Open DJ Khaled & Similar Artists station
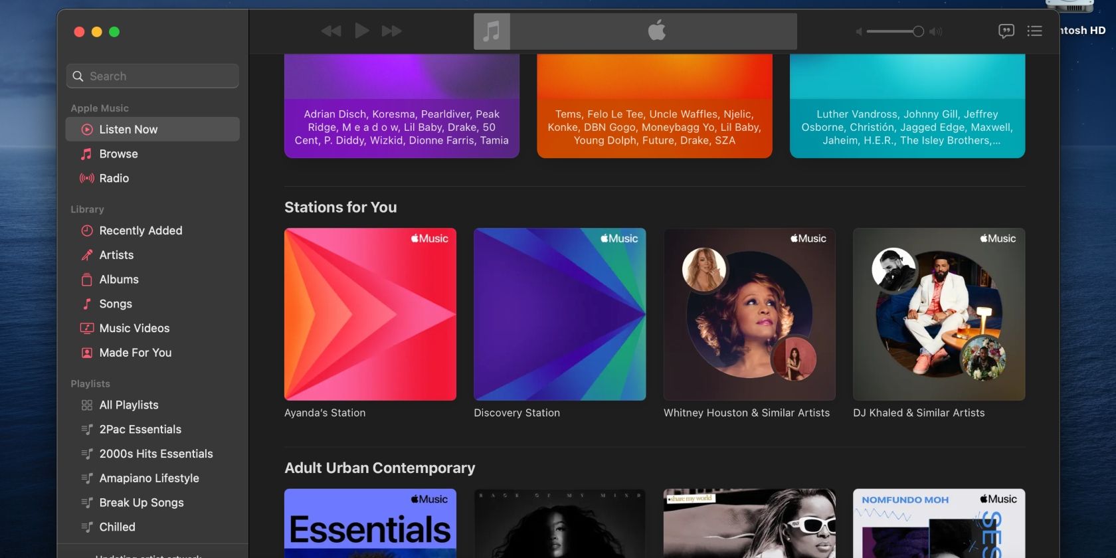The height and width of the screenshot is (558, 1116). [939, 314]
